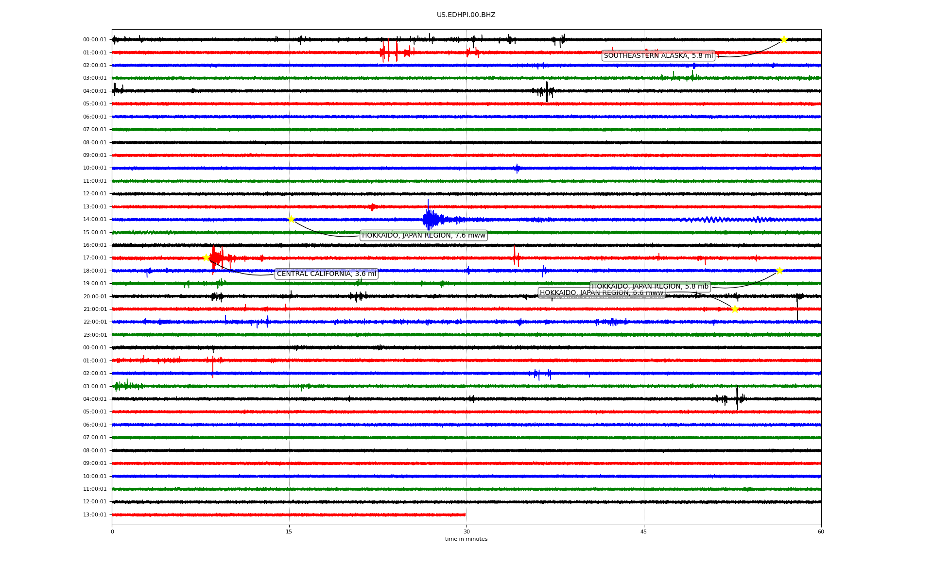The width and height of the screenshot is (933, 583).
Task: Click the 30 minute axis tick label
Action: pyautogui.click(x=466, y=532)
